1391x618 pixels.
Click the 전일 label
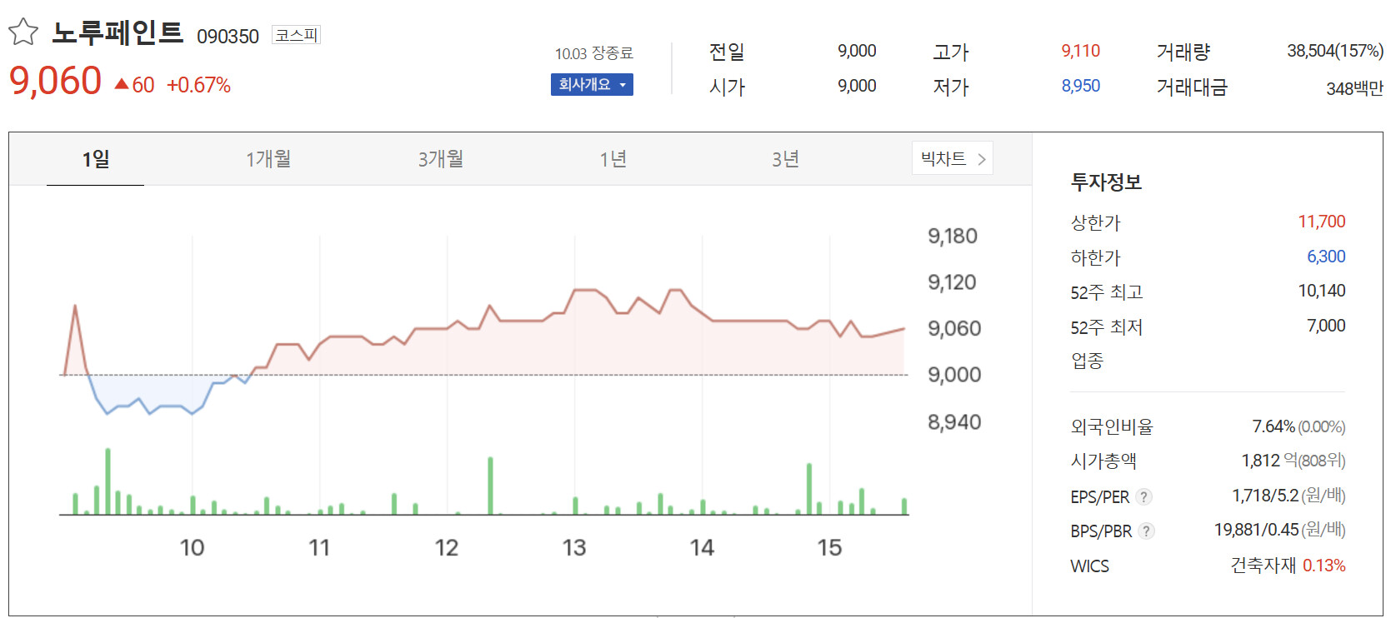tap(727, 52)
